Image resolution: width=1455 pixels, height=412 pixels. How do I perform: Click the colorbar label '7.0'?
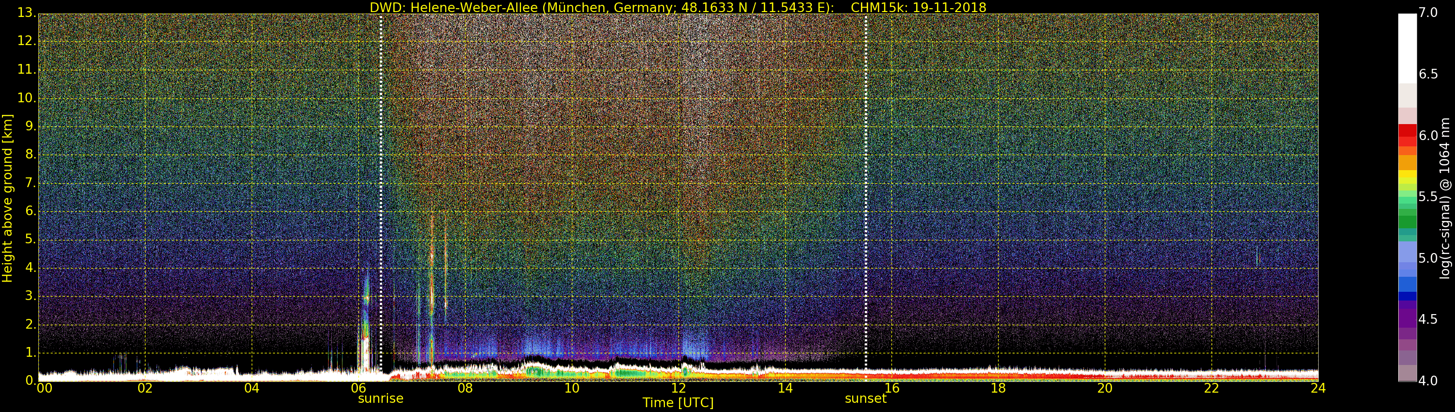pyautogui.click(x=1428, y=13)
